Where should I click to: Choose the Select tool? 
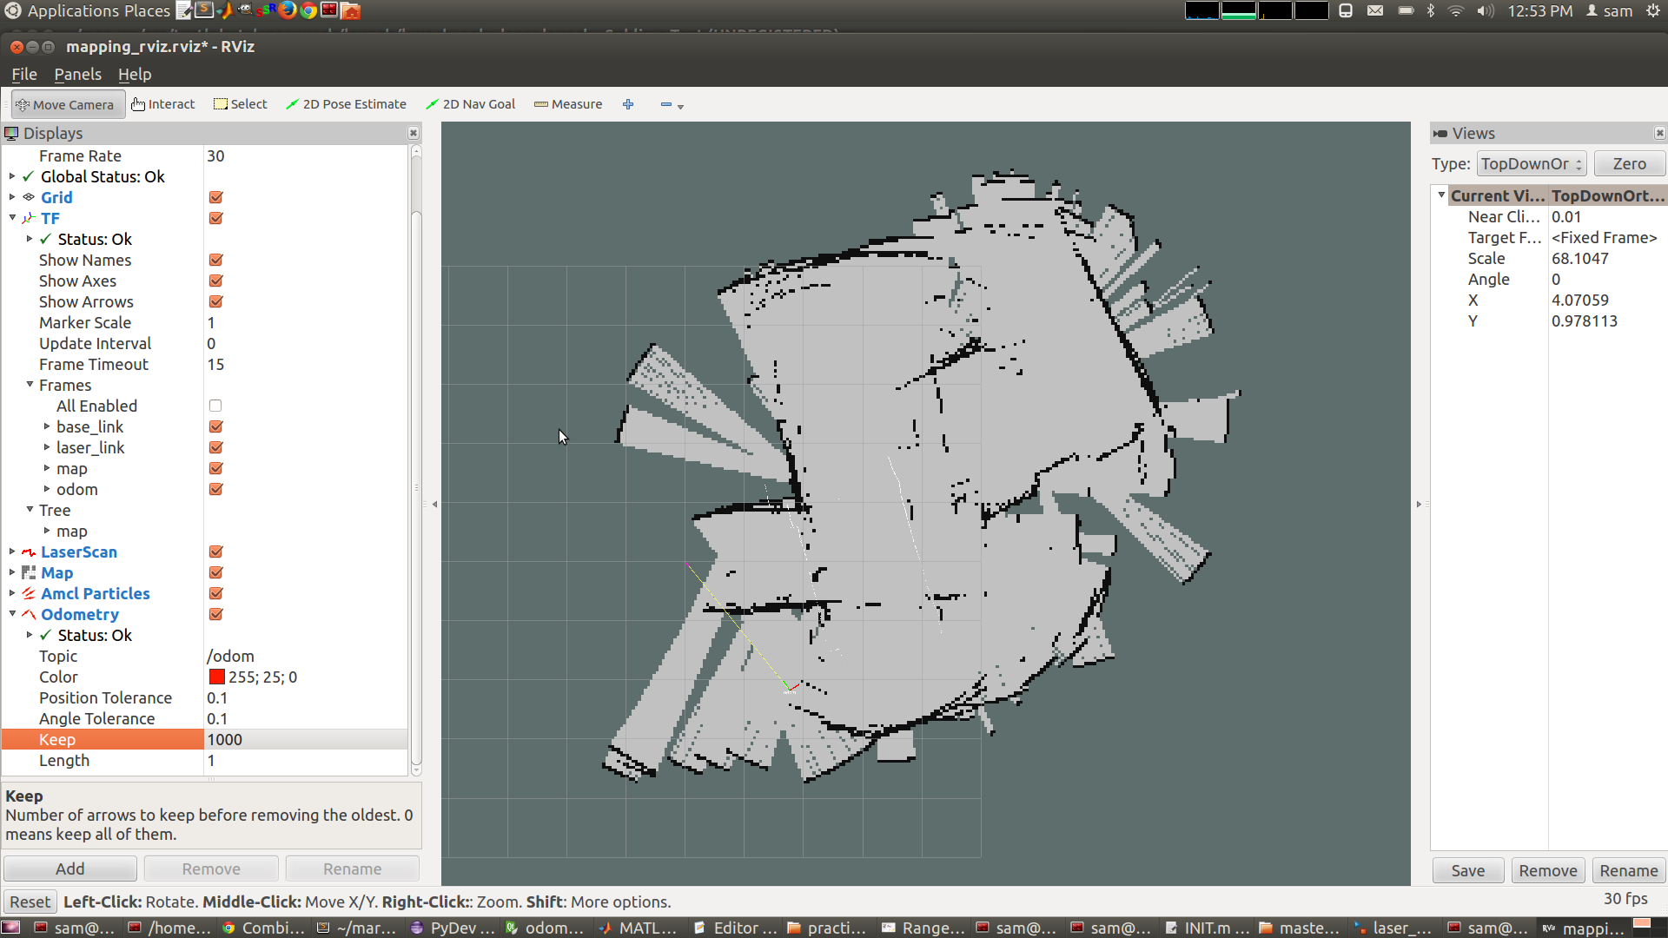tap(241, 104)
